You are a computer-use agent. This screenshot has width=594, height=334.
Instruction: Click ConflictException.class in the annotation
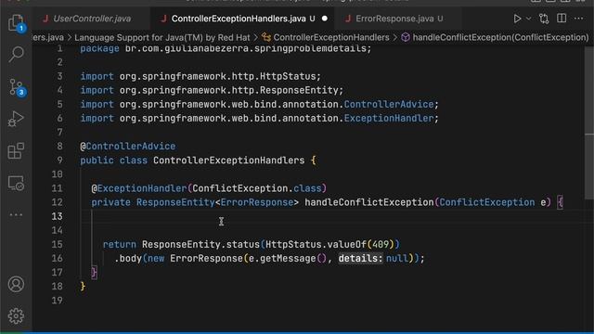[256, 188]
